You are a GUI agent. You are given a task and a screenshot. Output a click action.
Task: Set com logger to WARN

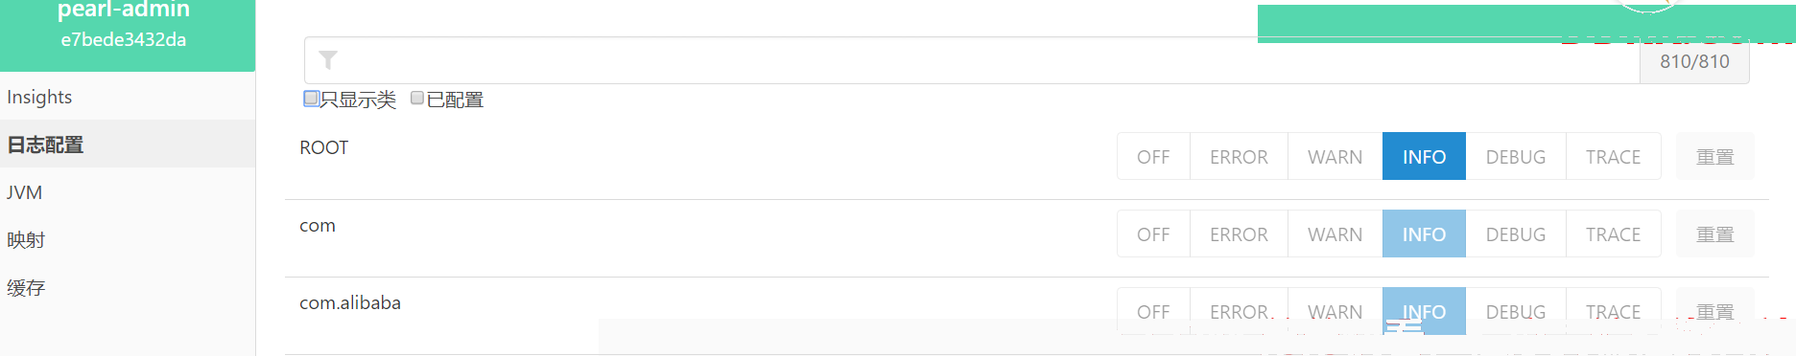coord(1335,234)
